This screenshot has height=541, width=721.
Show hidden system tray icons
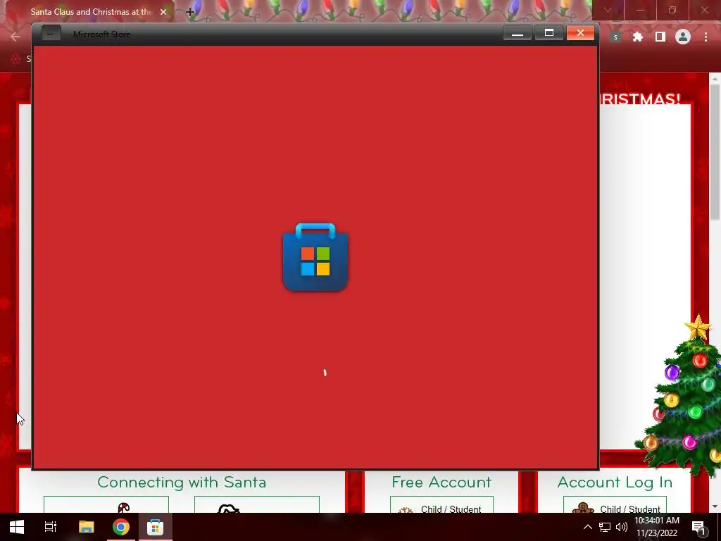point(588,527)
